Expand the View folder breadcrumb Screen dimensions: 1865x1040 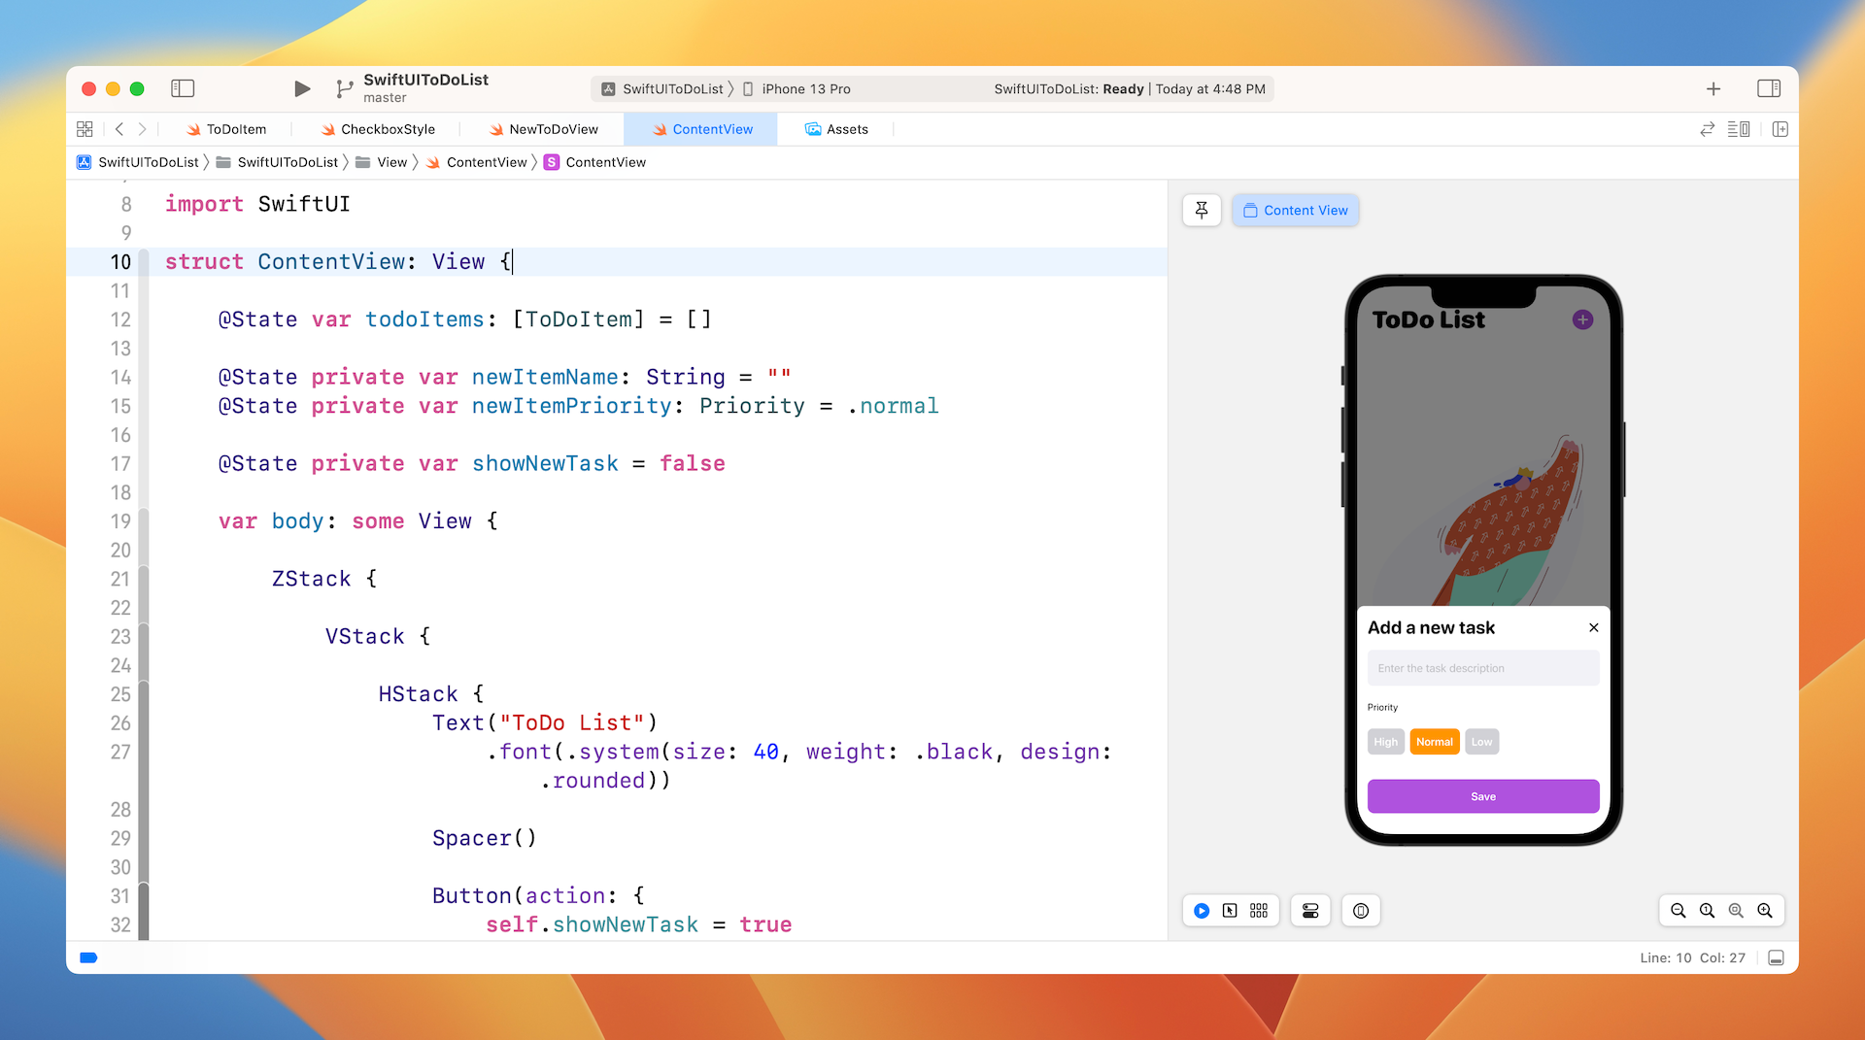(391, 162)
